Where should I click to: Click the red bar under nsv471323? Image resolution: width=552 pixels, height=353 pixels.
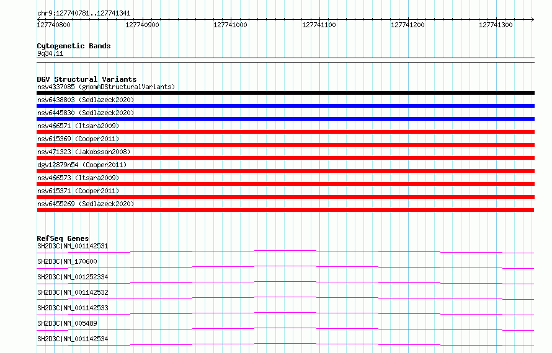[285, 158]
